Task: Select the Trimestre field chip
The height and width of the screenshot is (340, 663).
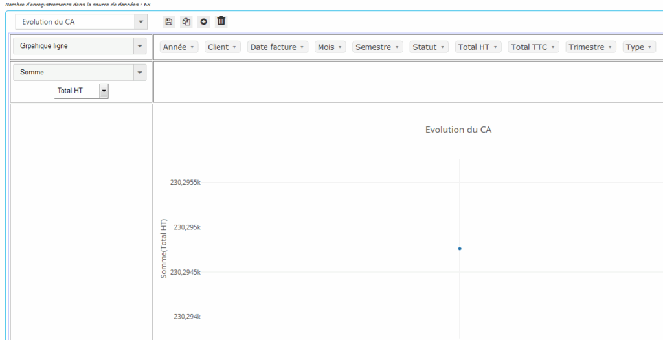Action: pos(590,47)
